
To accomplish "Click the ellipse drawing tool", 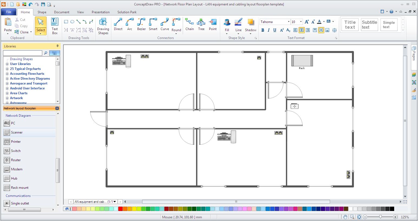I will (72, 22).
